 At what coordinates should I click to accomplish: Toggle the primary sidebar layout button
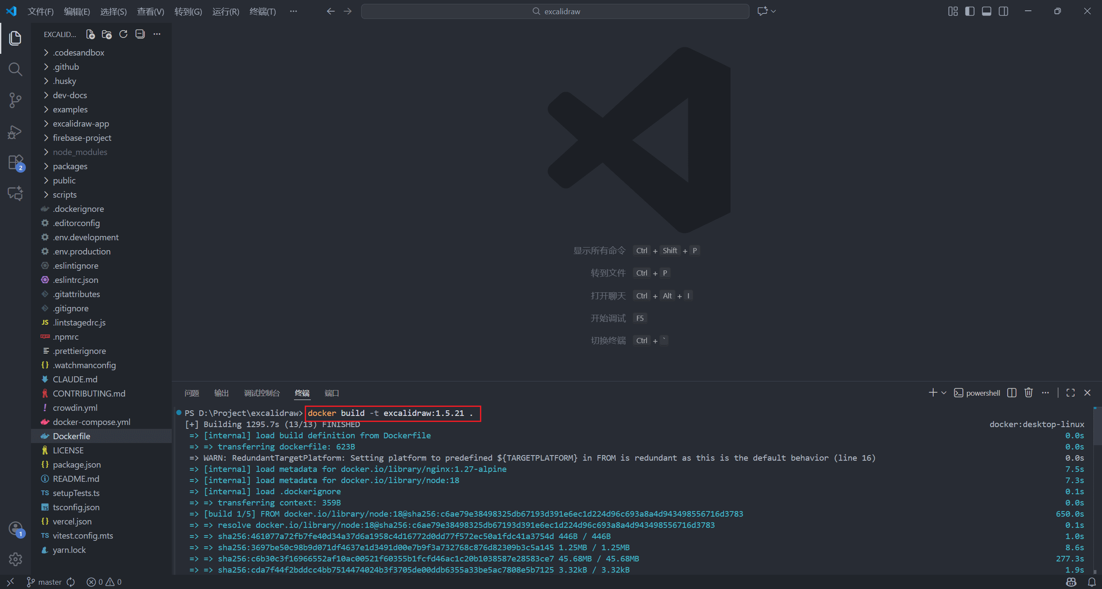[x=970, y=11]
